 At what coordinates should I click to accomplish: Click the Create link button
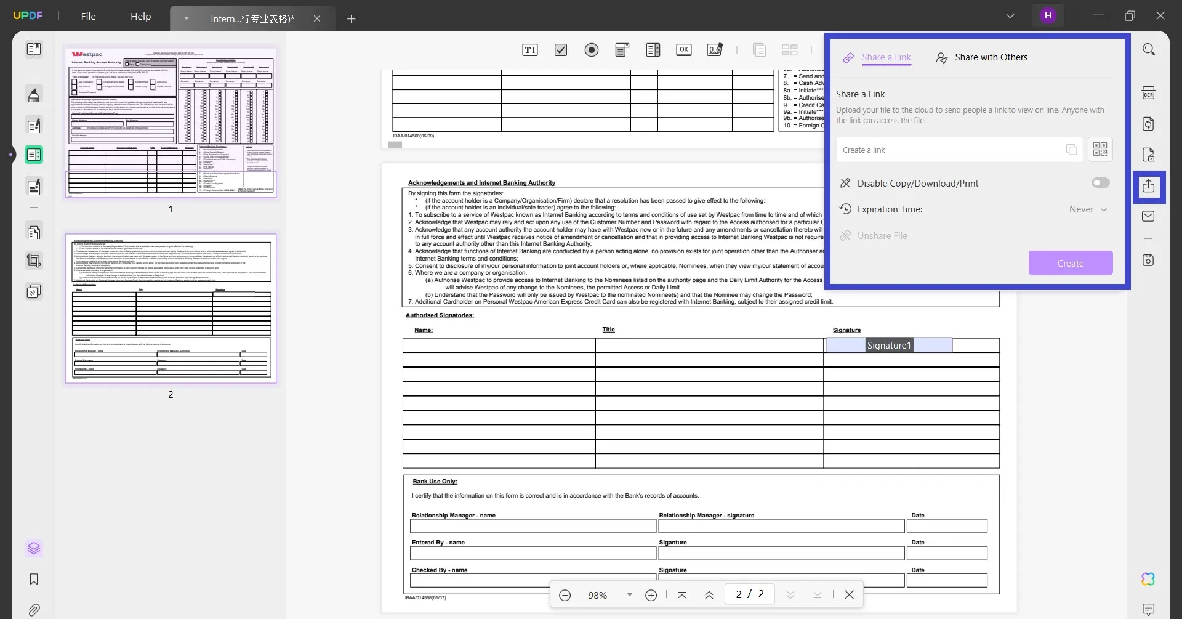coord(1071,263)
